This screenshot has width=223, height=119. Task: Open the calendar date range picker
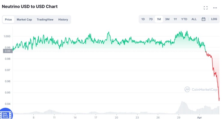(x=203, y=19)
